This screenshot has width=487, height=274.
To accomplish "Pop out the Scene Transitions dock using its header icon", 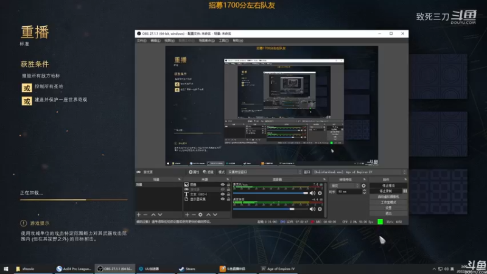I will [x=364, y=179].
